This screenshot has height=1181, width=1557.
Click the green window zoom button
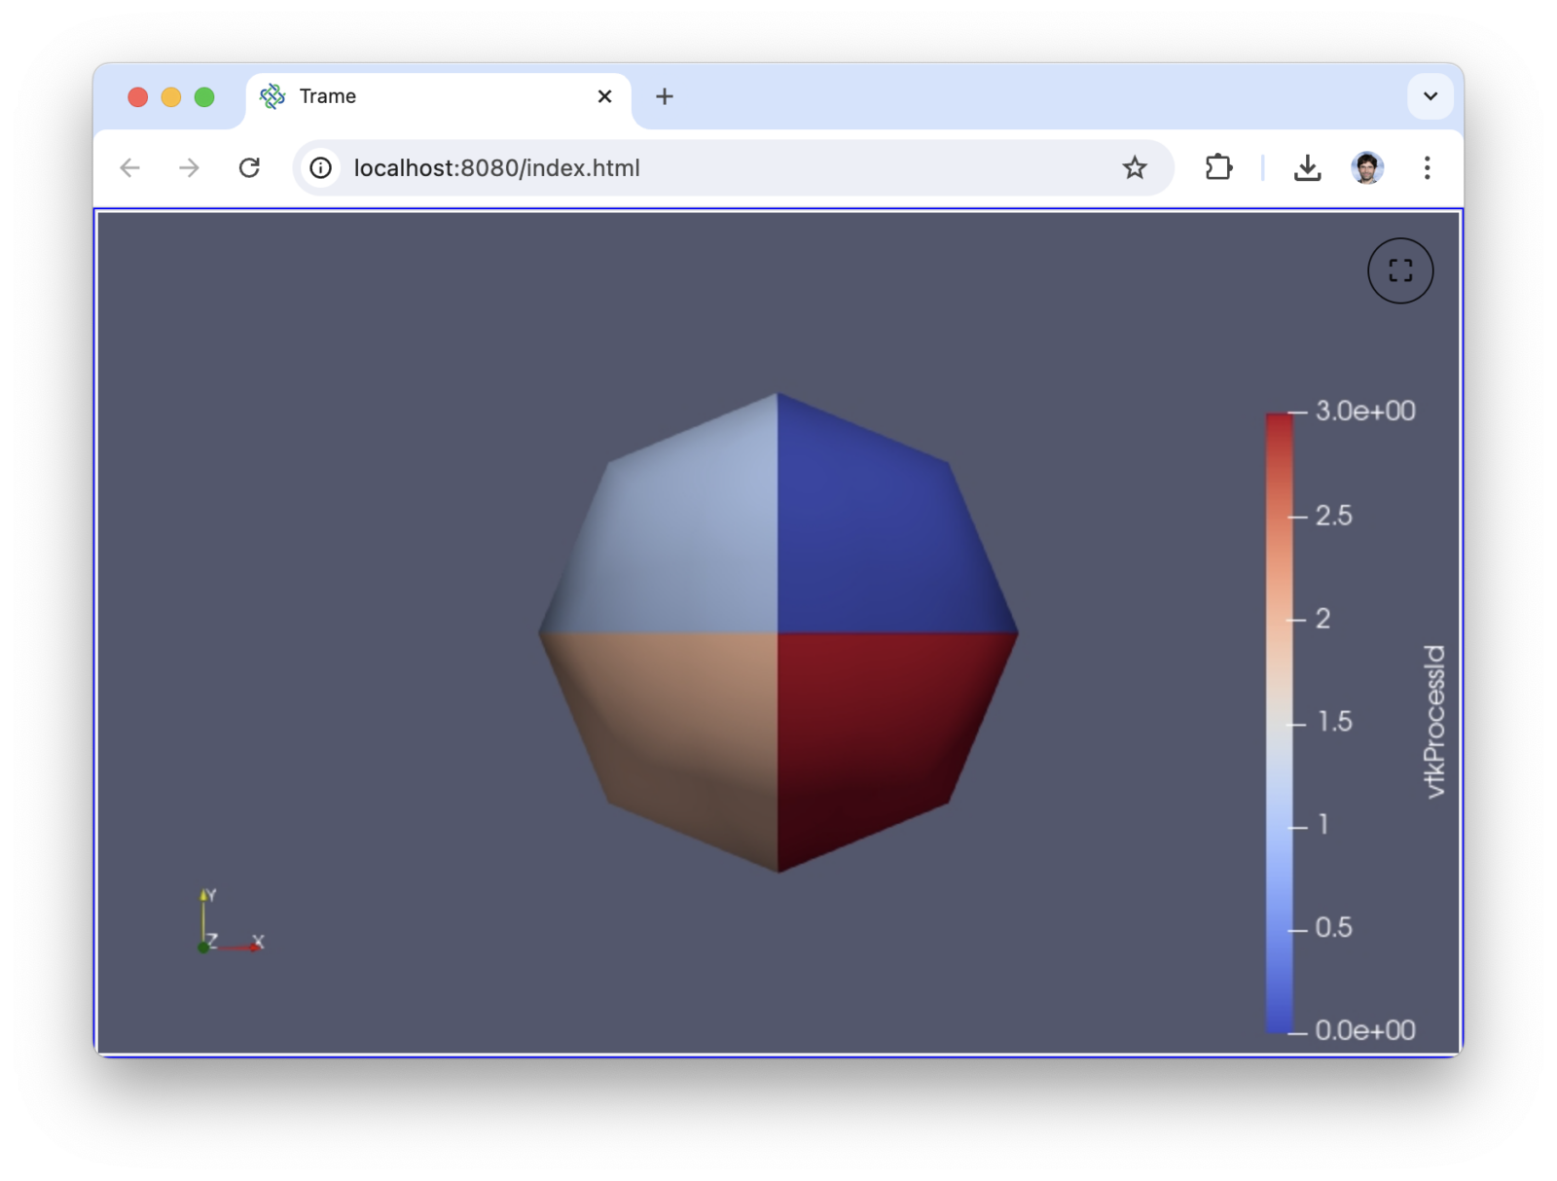(x=204, y=97)
